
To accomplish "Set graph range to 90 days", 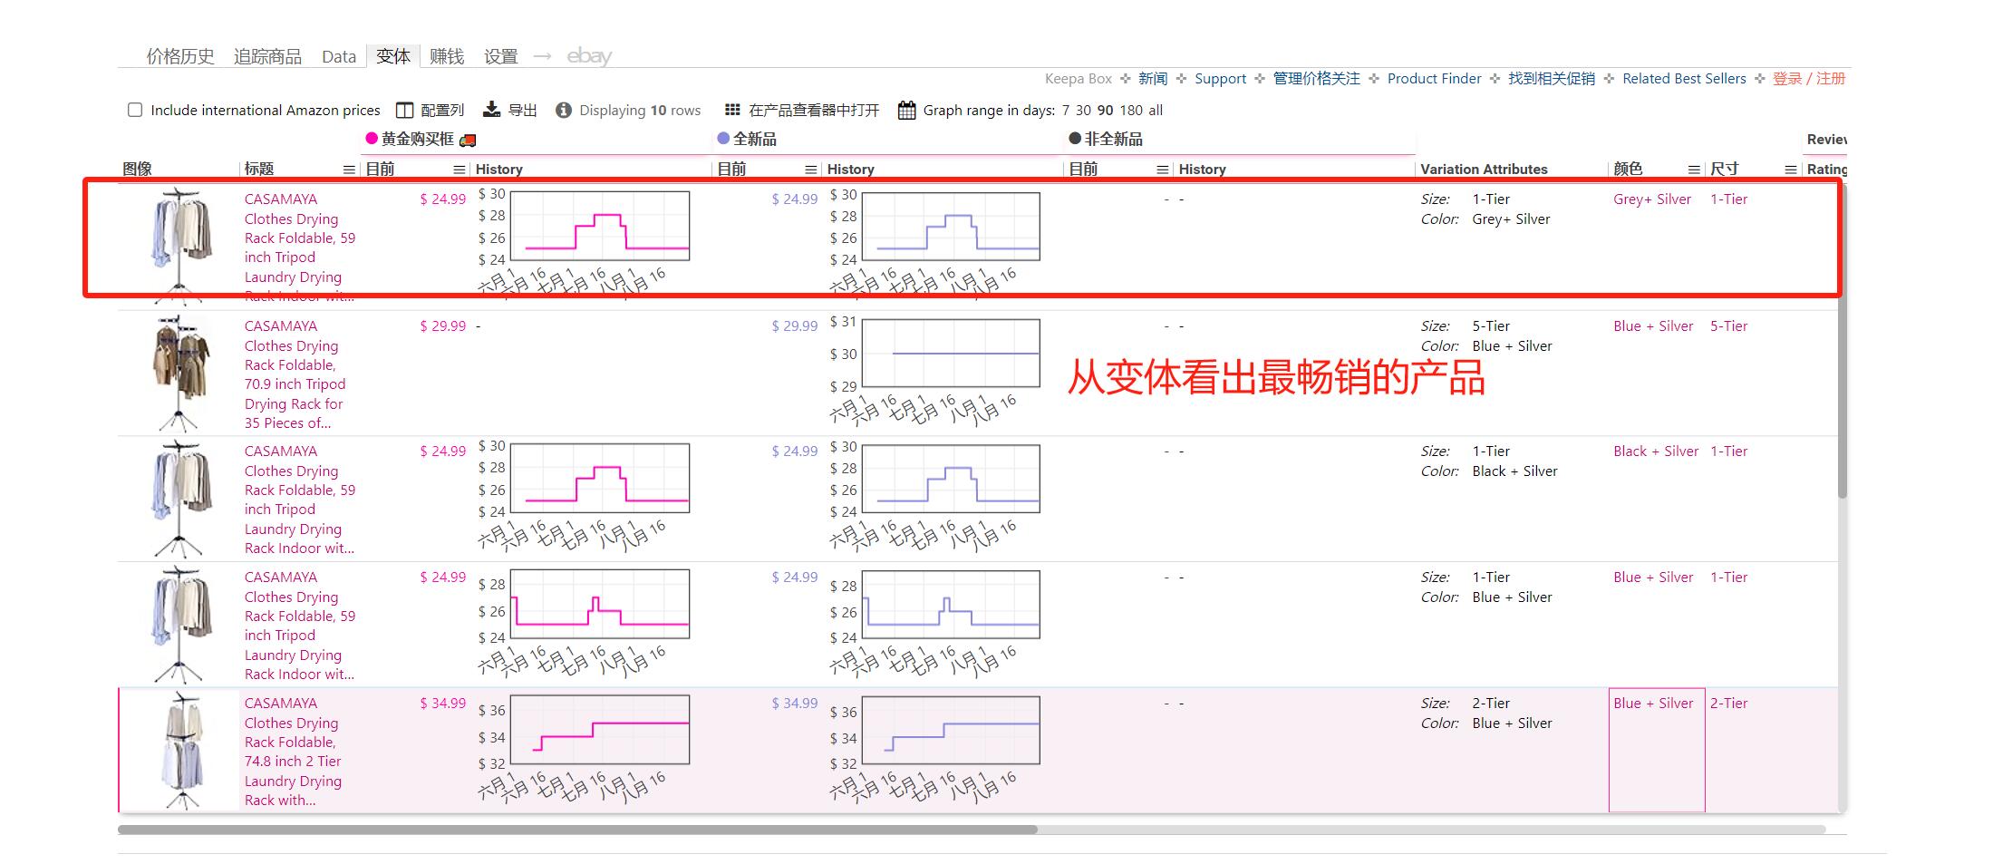I will click(1105, 111).
